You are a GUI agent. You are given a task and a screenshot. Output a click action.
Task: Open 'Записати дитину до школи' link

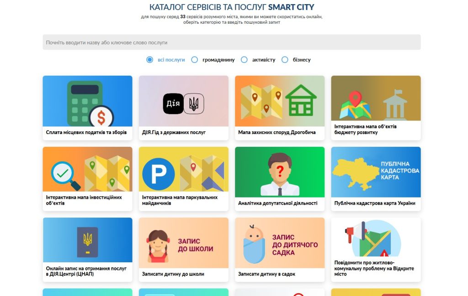173,274
